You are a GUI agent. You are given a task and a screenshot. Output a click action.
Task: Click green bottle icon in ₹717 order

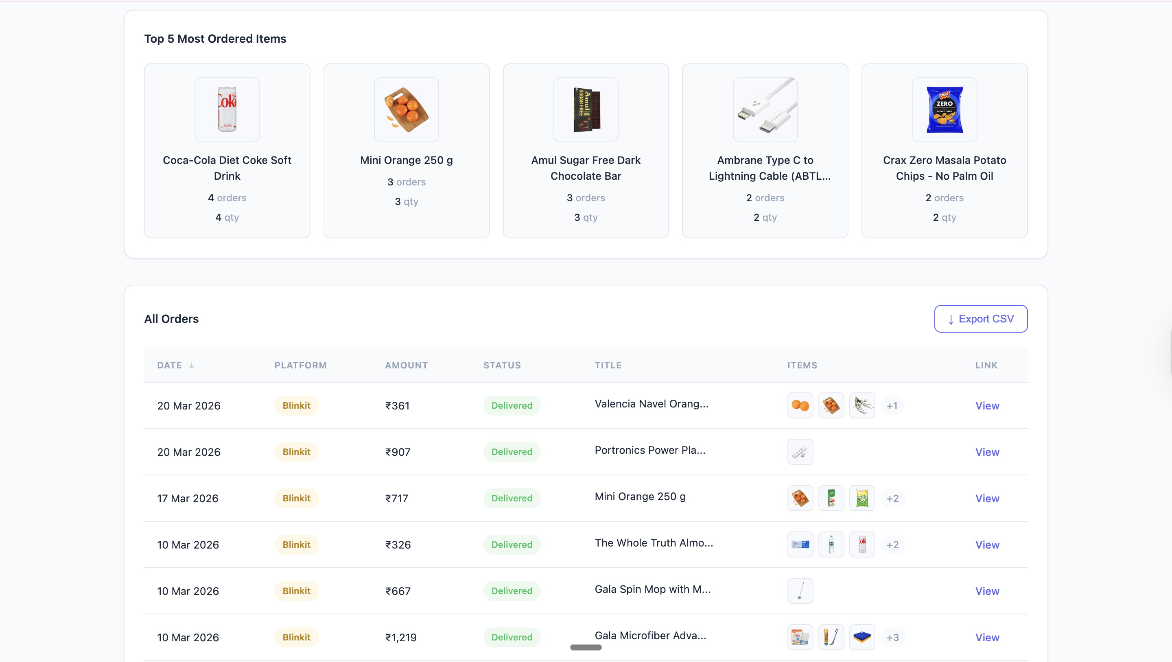point(831,498)
